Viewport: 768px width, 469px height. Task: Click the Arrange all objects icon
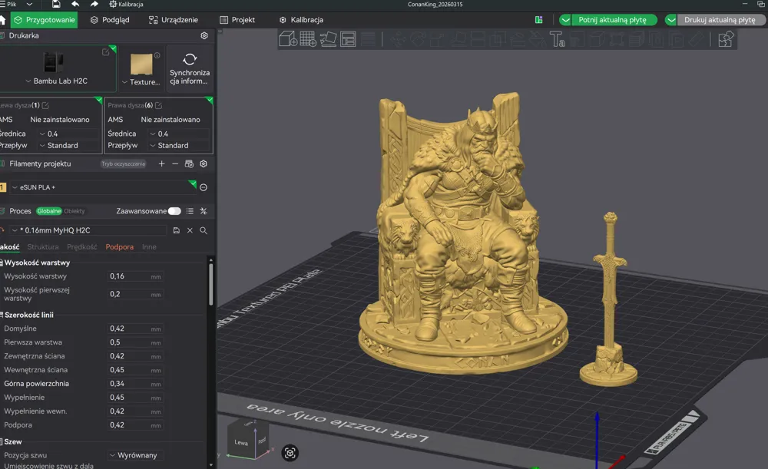[x=348, y=38]
